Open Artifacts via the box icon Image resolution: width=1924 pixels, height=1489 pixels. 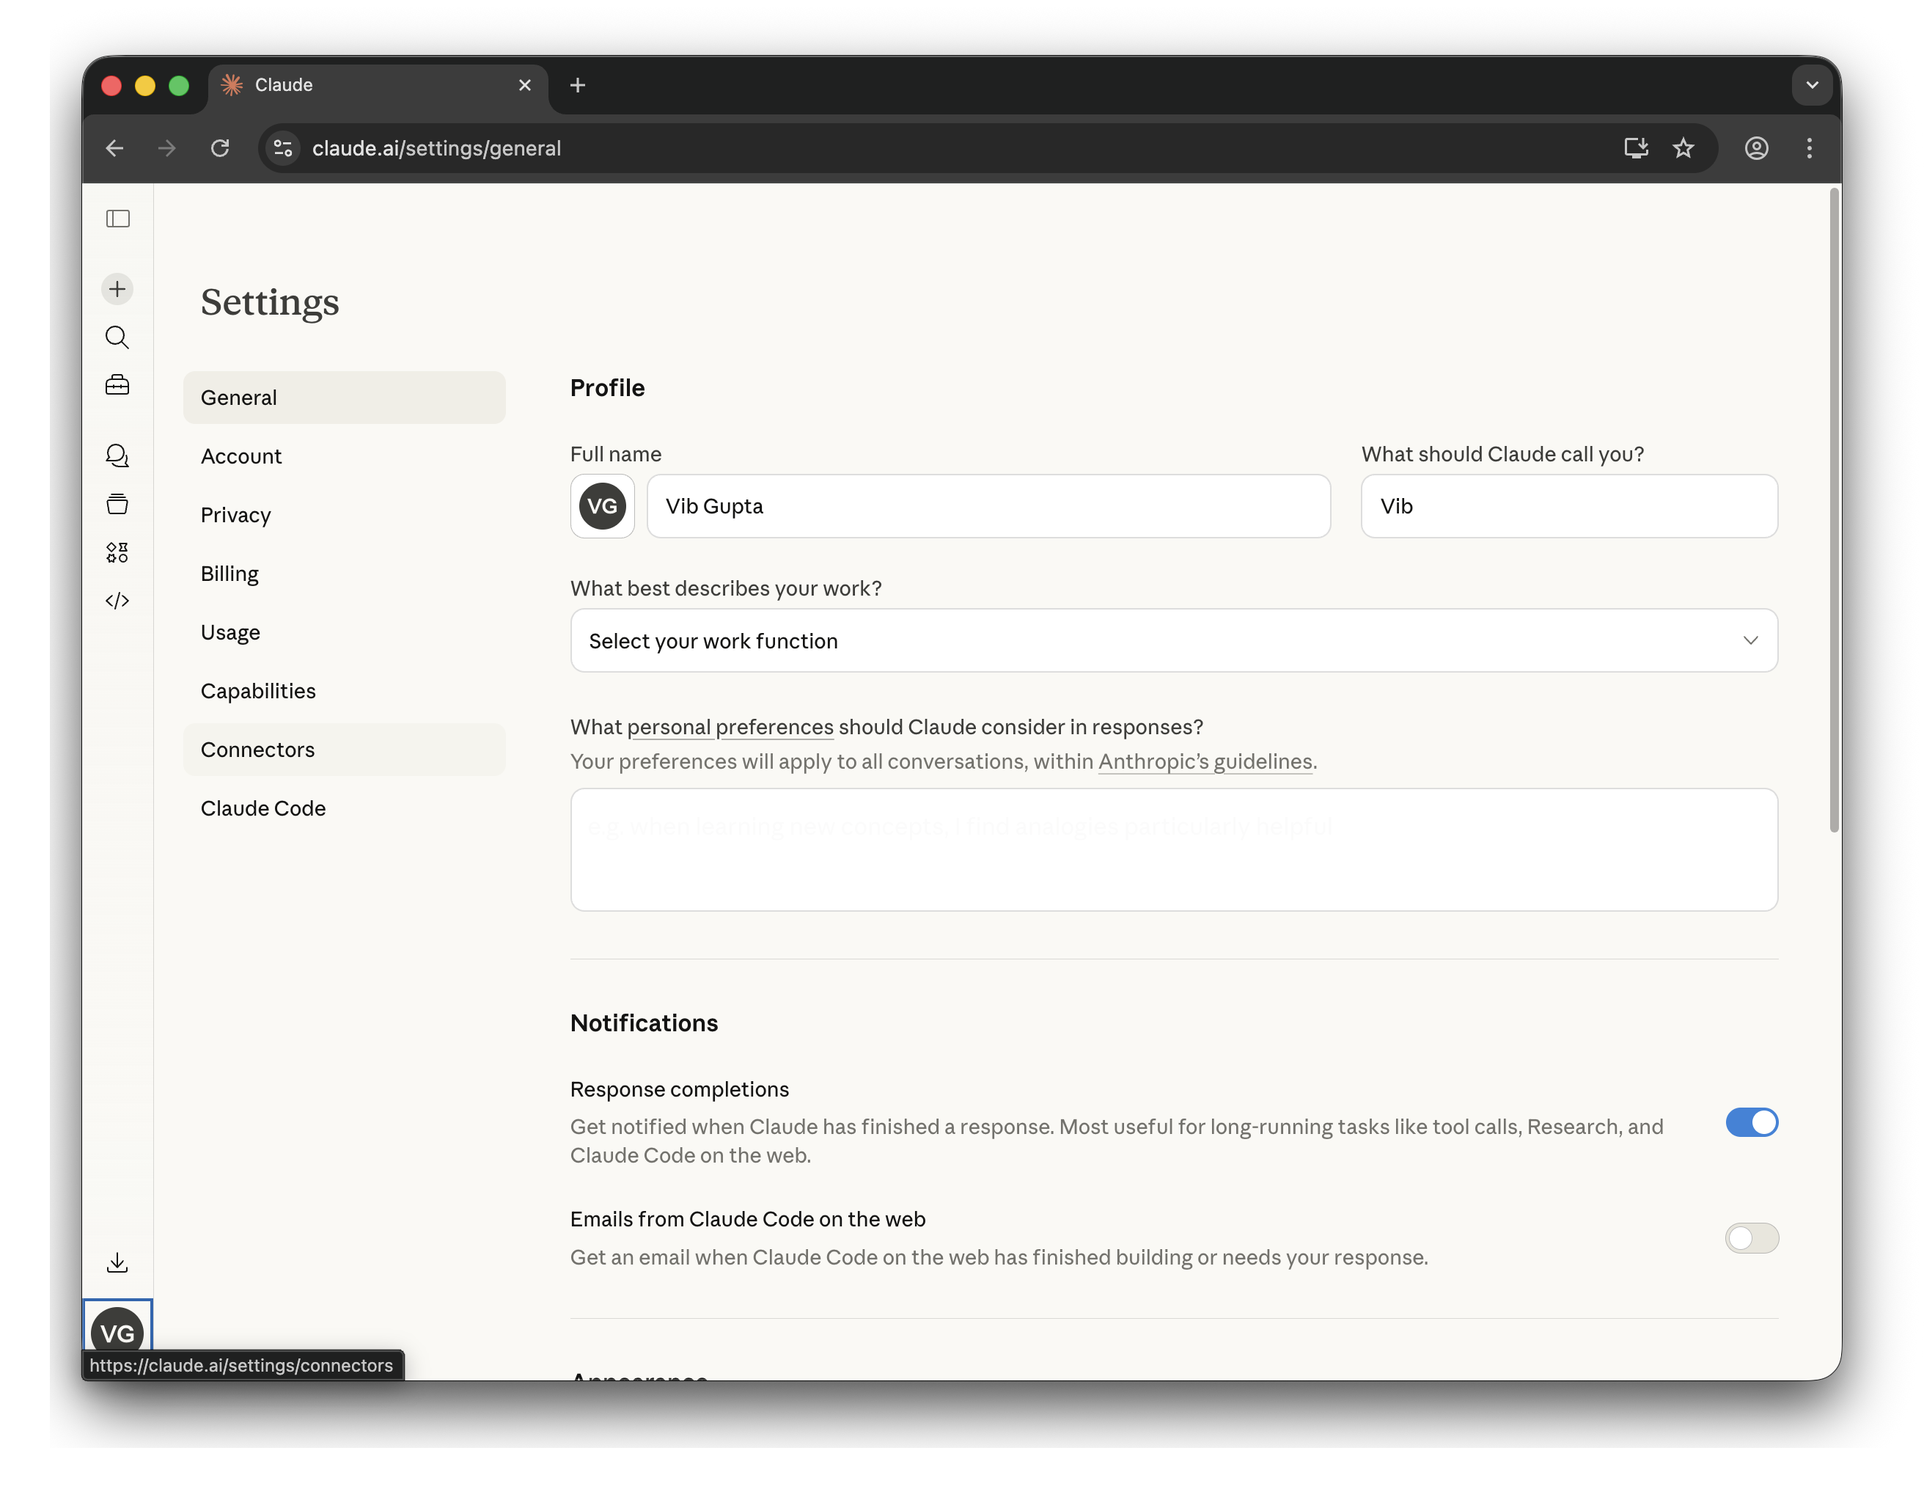click(117, 504)
